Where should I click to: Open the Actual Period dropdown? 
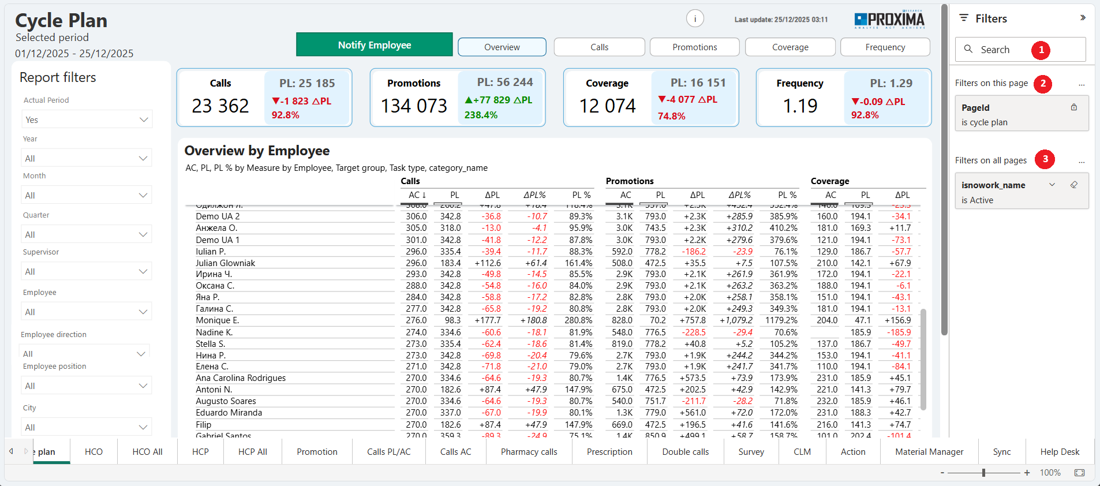point(87,119)
